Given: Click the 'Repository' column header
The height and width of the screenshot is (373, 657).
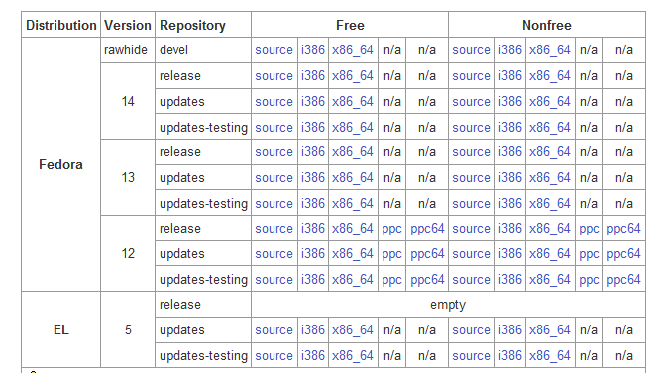Looking at the screenshot, I should [x=203, y=25].
